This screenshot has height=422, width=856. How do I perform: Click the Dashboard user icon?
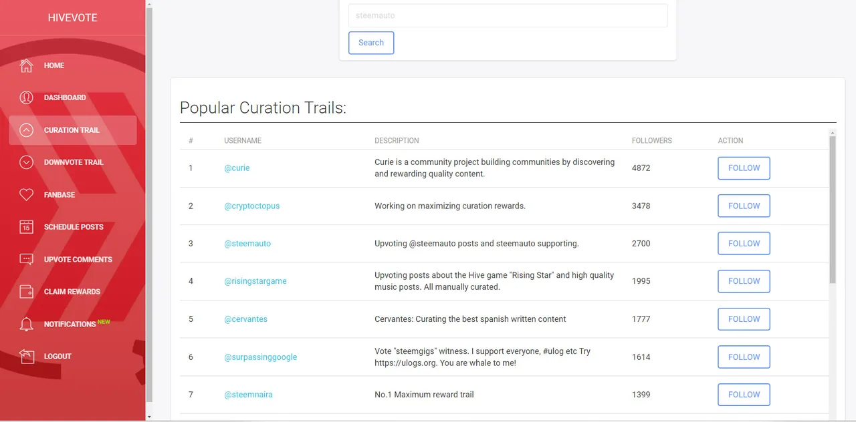click(26, 97)
